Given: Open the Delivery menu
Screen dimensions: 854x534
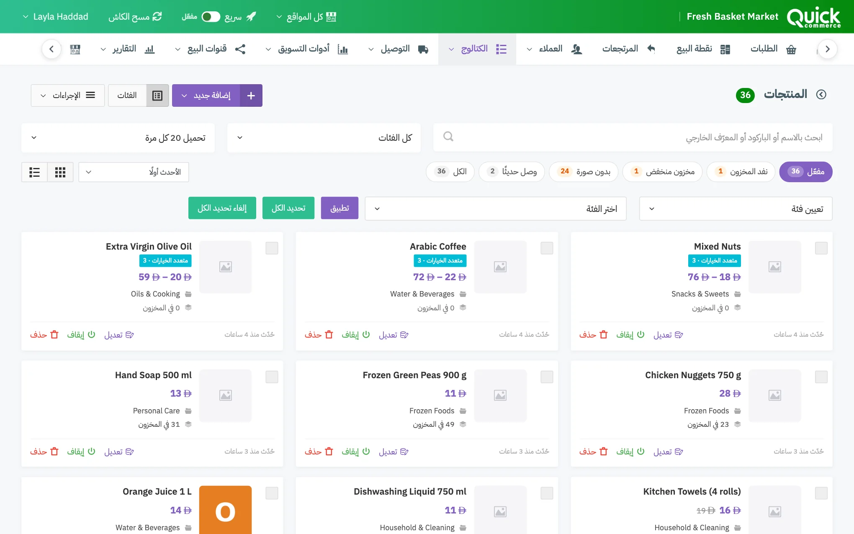Looking at the screenshot, I should click(x=398, y=49).
